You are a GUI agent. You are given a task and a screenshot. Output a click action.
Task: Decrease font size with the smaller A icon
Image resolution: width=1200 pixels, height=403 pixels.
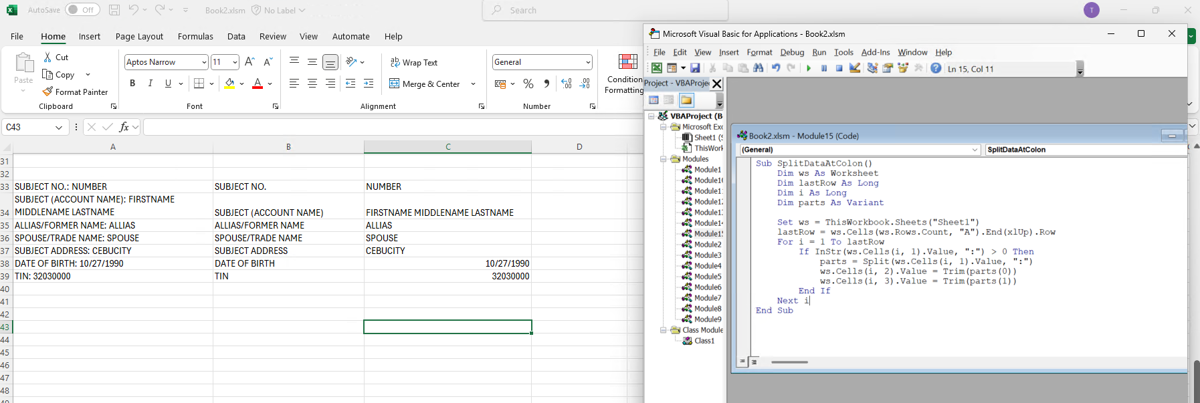(268, 61)
